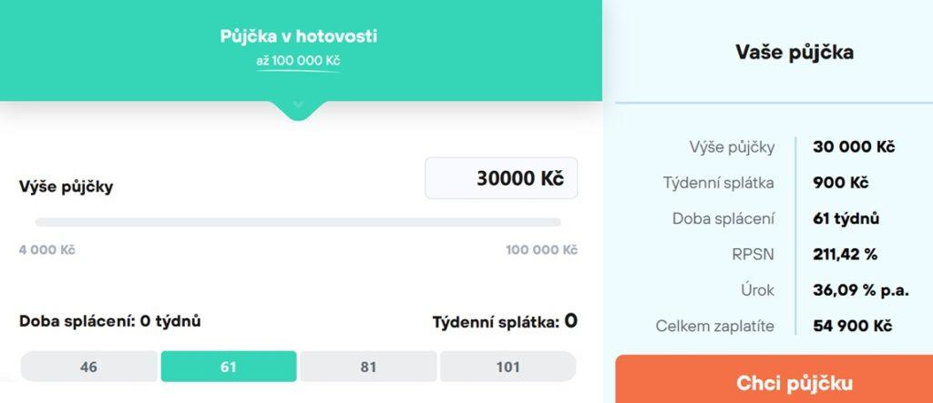
Task: Click the 54 900 Kč total value
Action: tap(852, 326)
